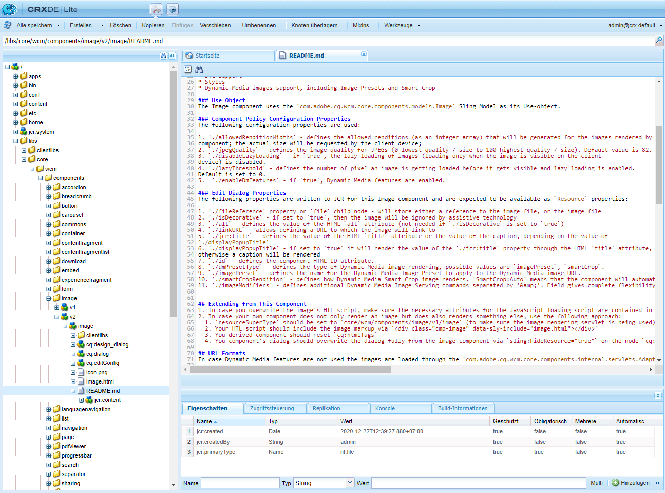Viewport: 665px width, 493px height.
Task: Select the image.html node in tree
Action: (100, 381)
